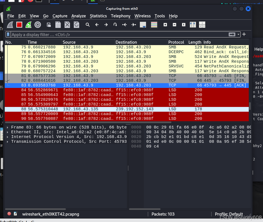The image size is (263, 222).
Task: Select packet 81 TCP FIN row
Action: (x=127, y=76)
